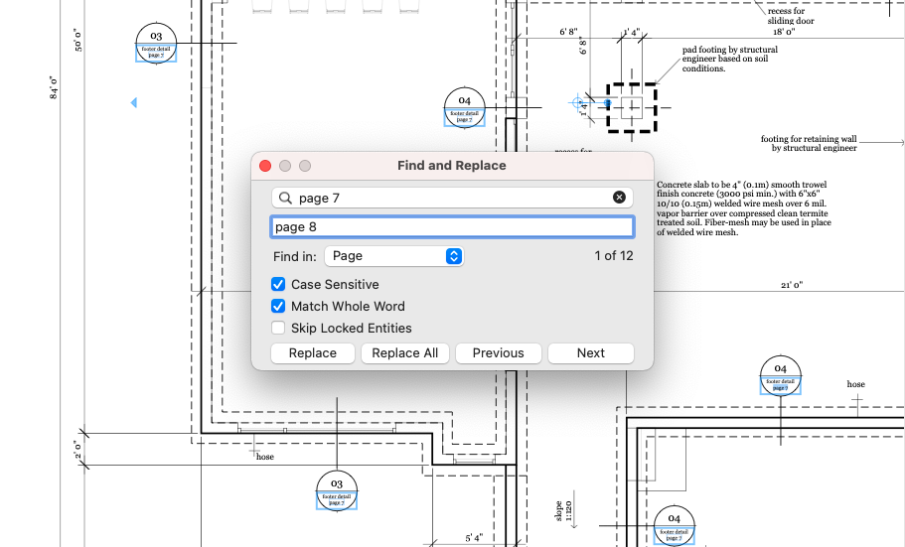Enable Skip Locked Entities
The width and height of the screenshot is (905, 547).
pos(279,329)
